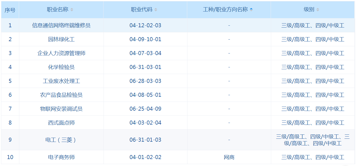This screenshot has height=166, width=357.
Task: Click the 序号 column header
Action: [x=10, y=10]
